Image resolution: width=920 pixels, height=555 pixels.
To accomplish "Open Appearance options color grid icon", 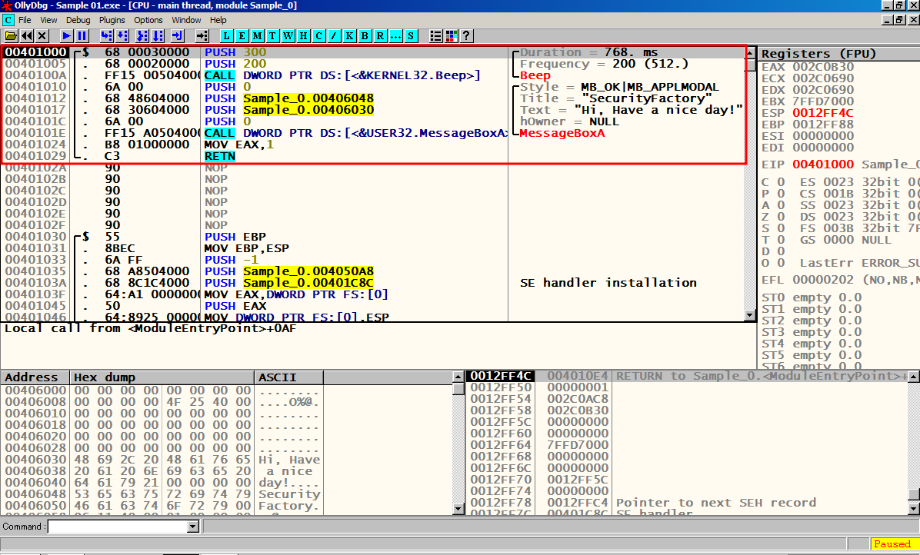I will 452,36.
